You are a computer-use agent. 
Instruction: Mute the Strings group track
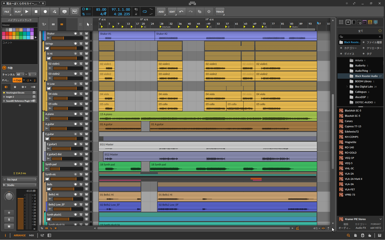click(86, 44)
